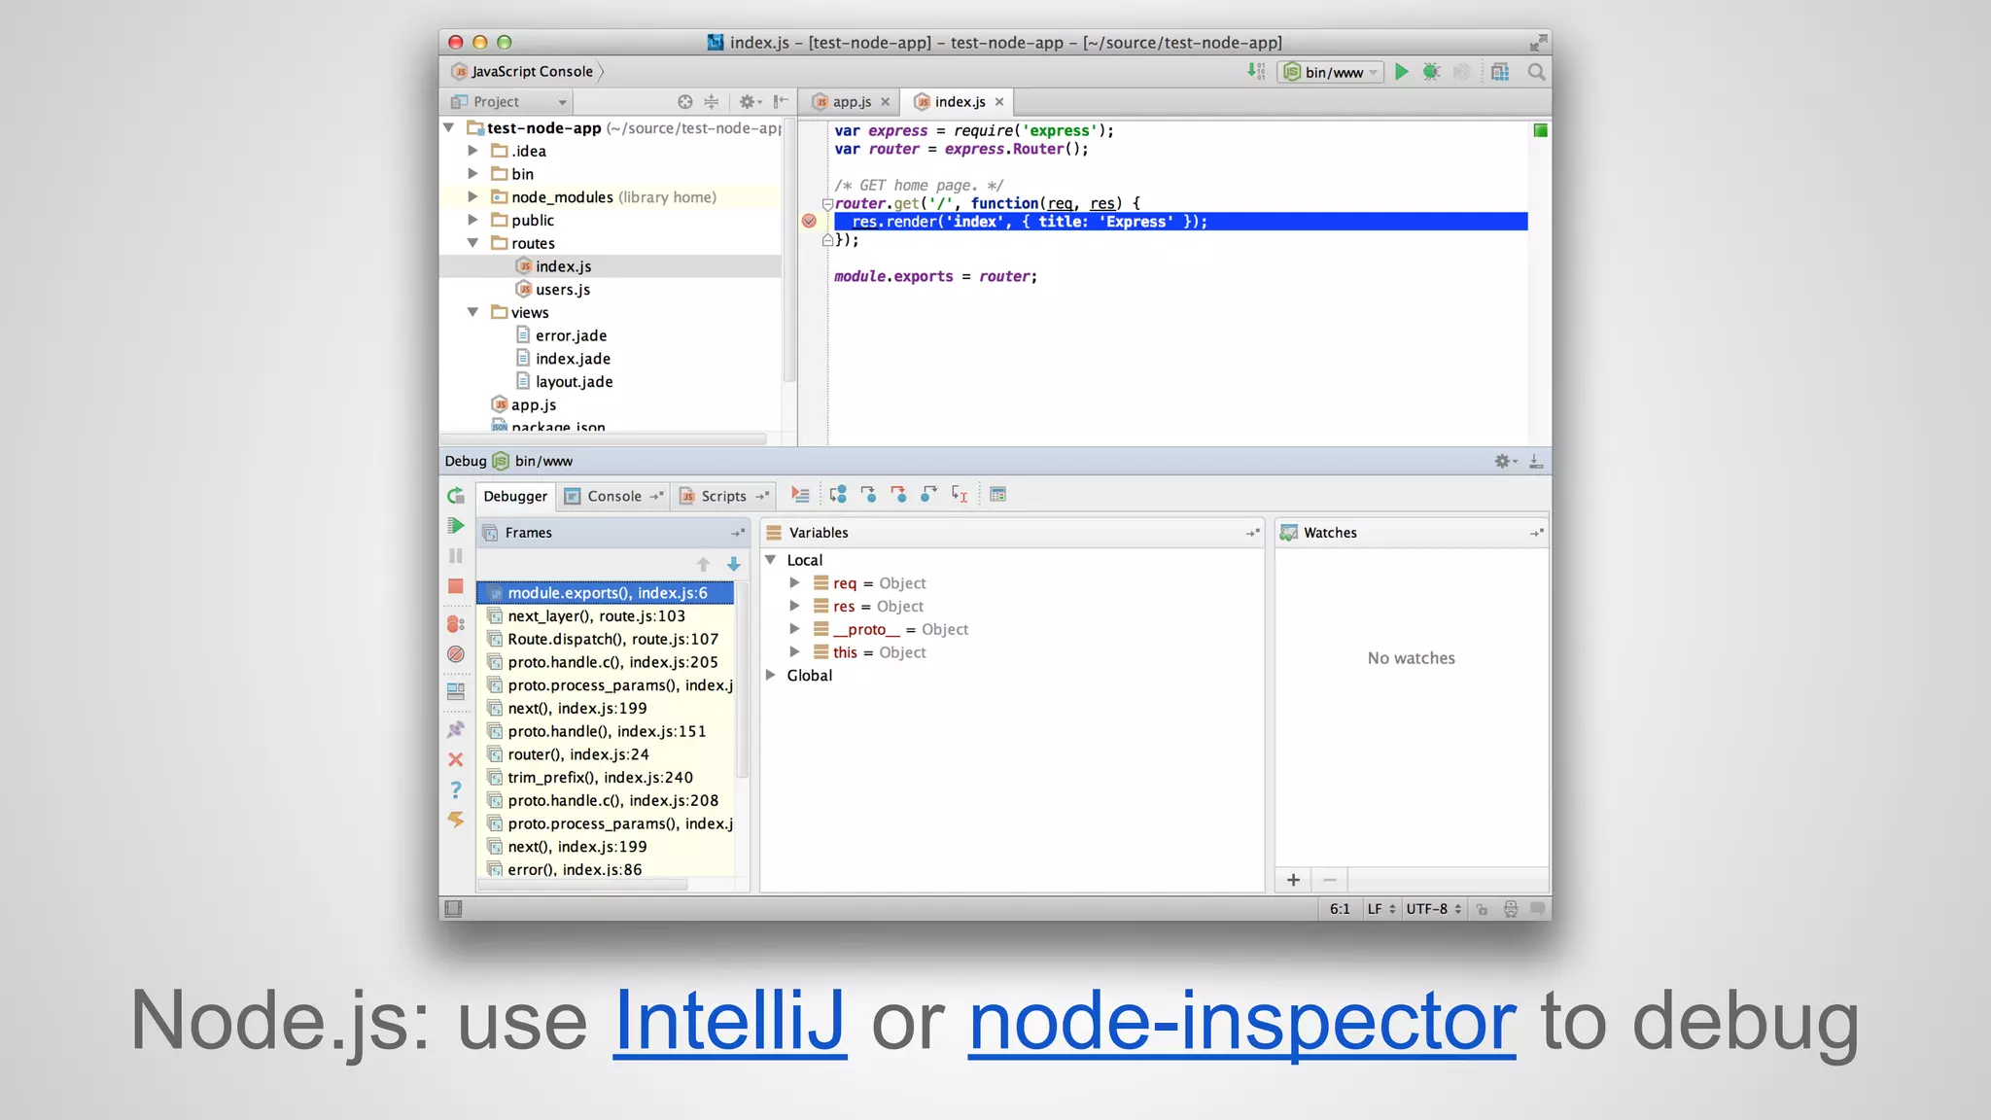This screenshot has width=1991, height=1120.
Task: Click the green Run button in toolbar
Action: click(1401, 72)
